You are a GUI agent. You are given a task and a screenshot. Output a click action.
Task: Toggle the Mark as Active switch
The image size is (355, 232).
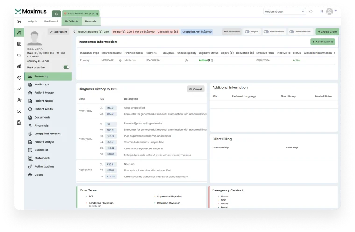[66, 67]
